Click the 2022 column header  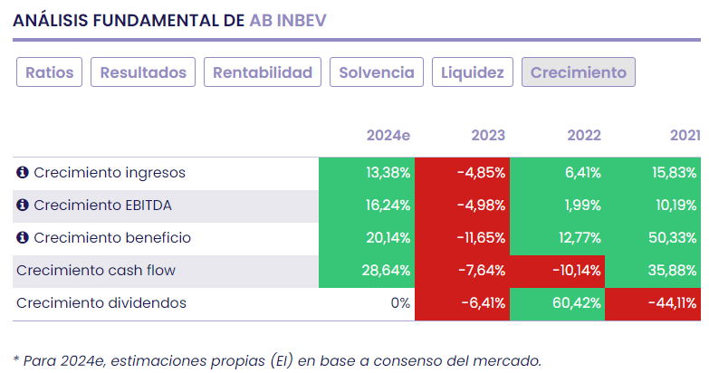[x=584, y=136]
